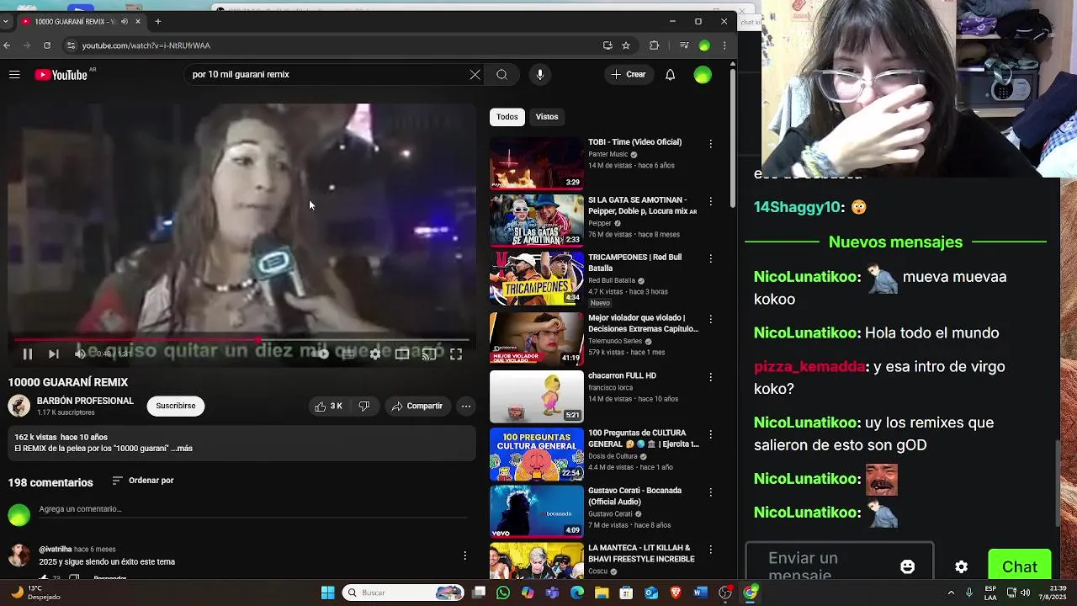Viewport: 1077px width, 606px height.
Task: Dislike the video with thumbs down
Action: click(364, 406)
